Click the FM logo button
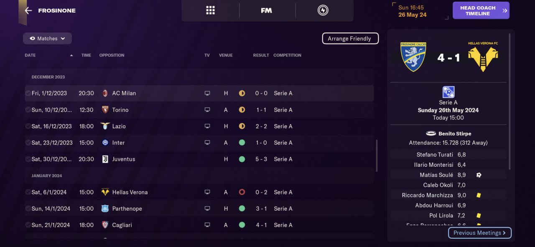 266,10
